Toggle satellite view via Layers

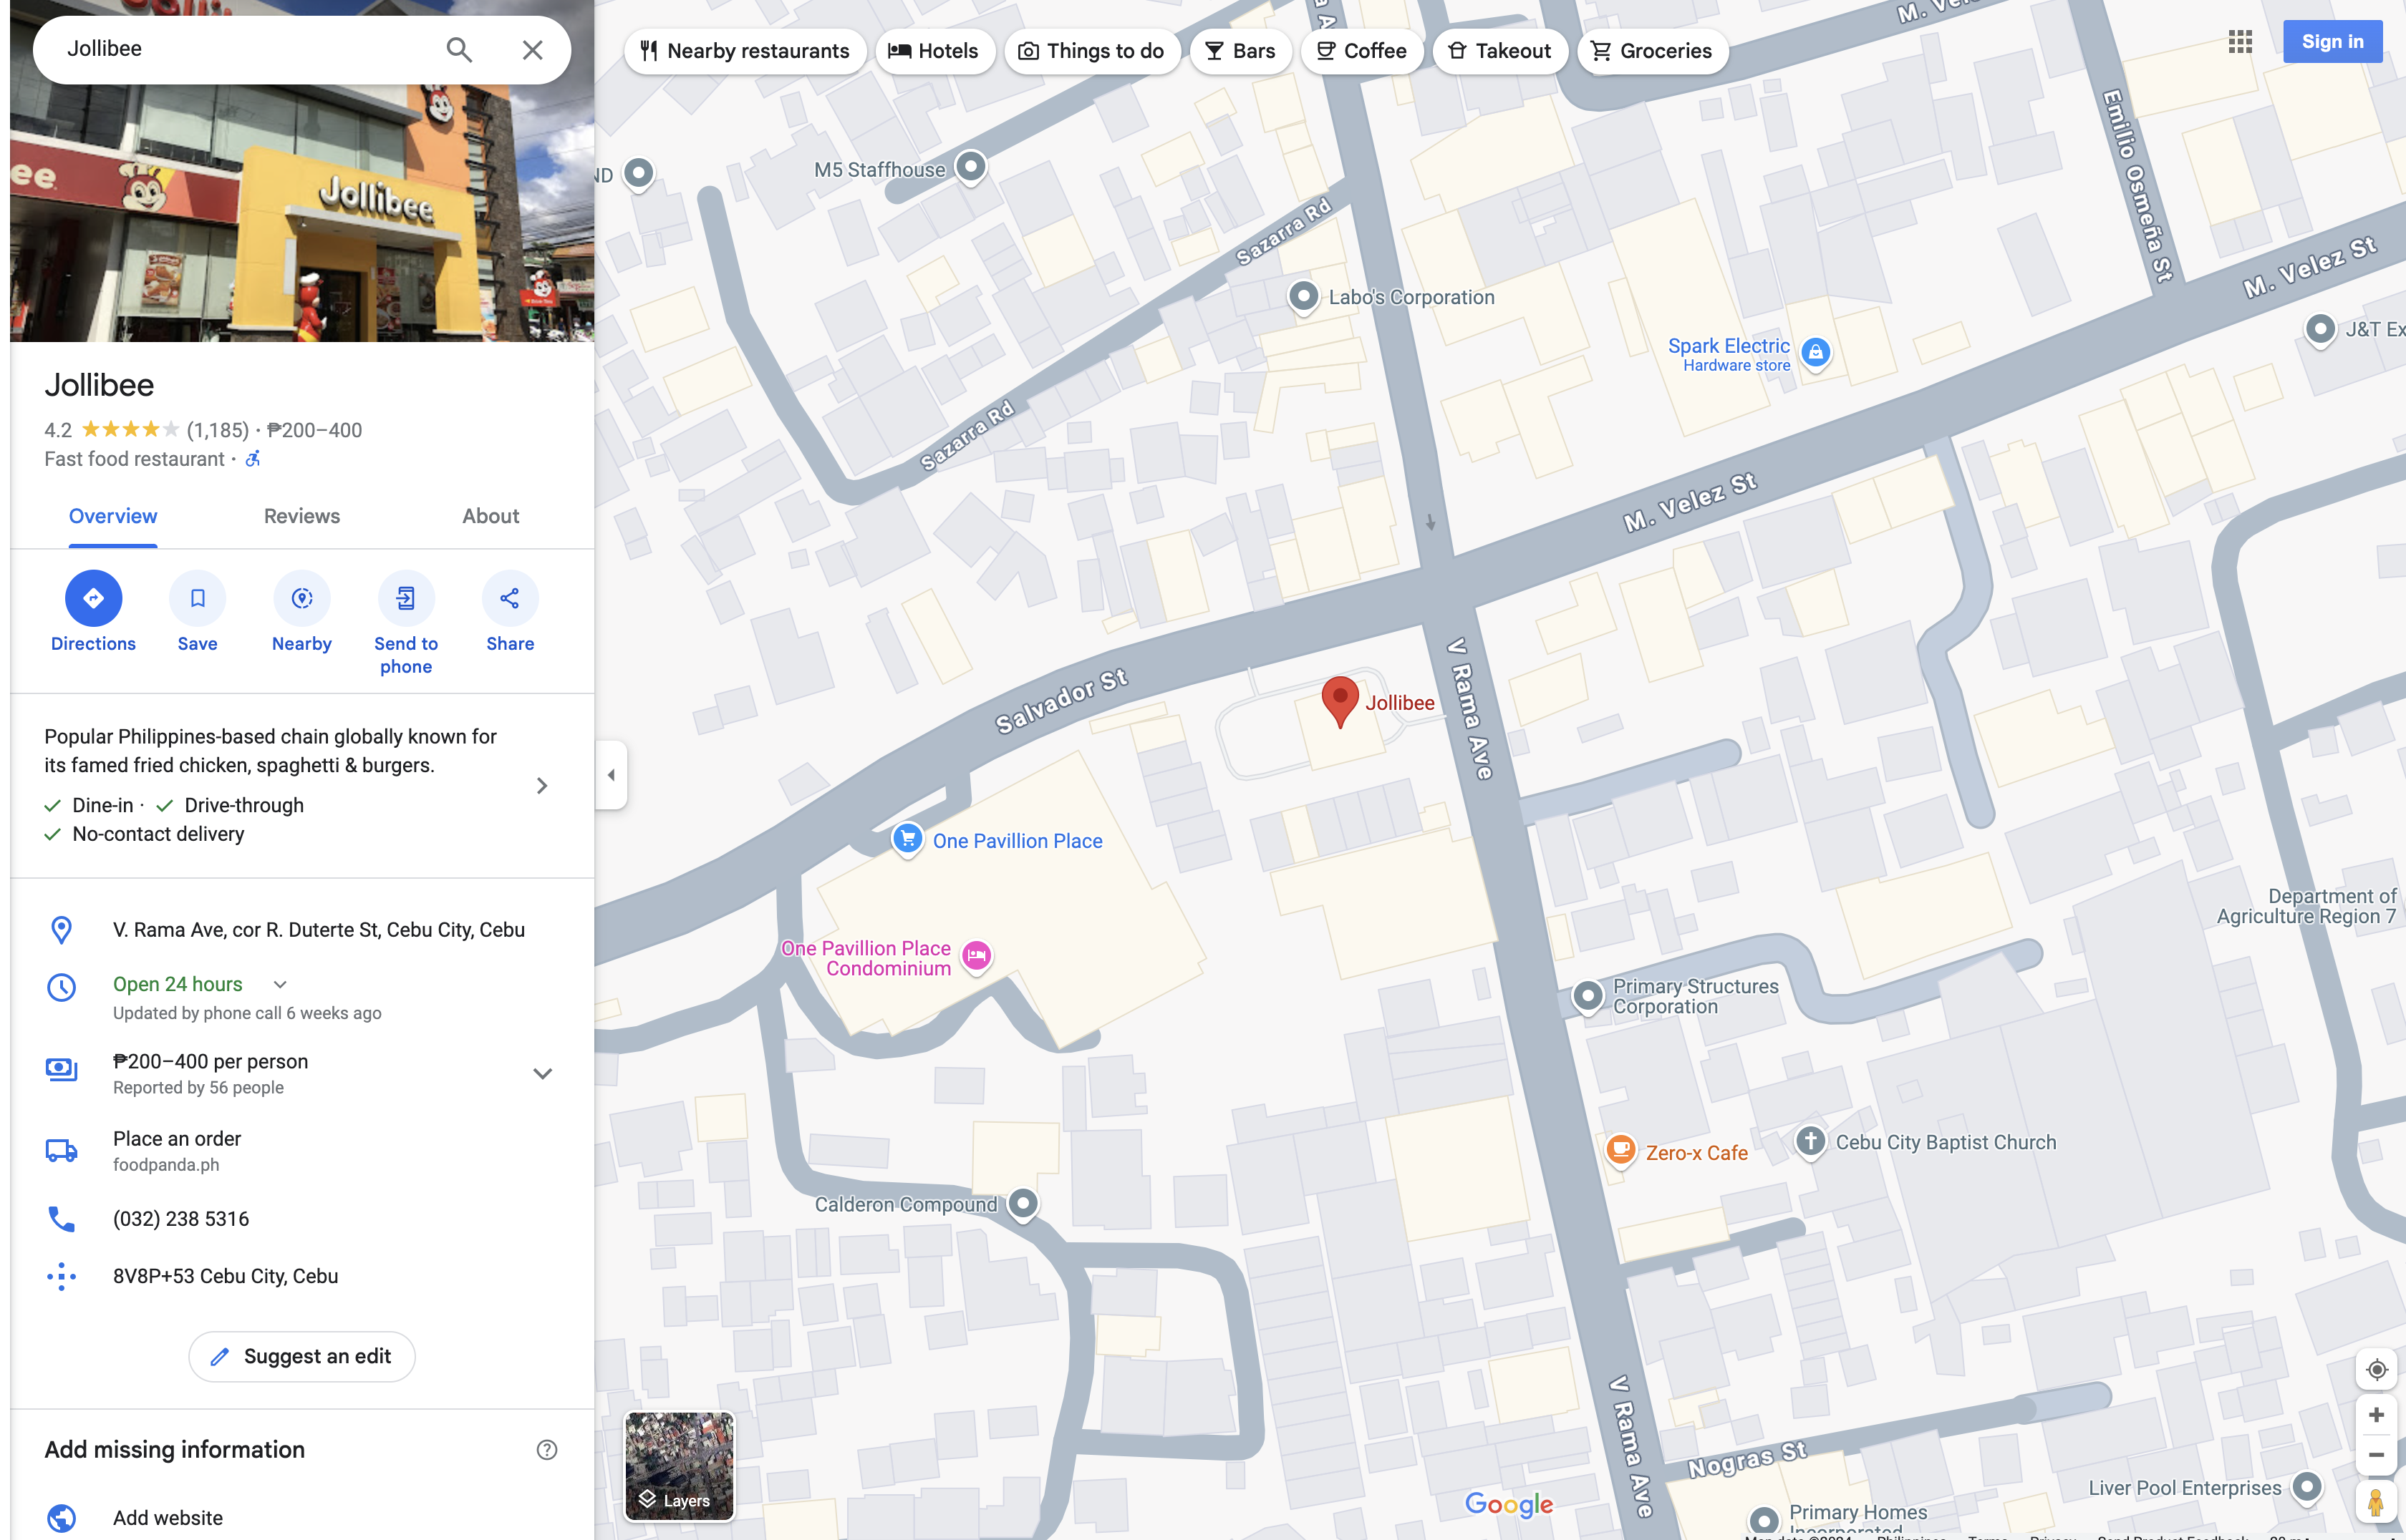(680, 1466)
